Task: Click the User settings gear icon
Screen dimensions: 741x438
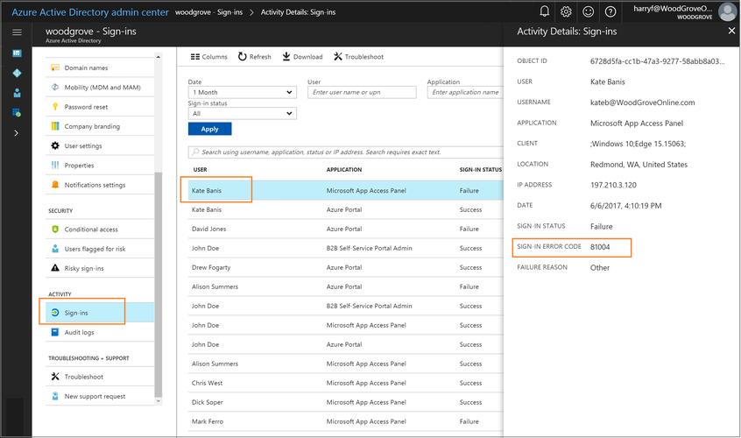Action: tap(55, 145)
